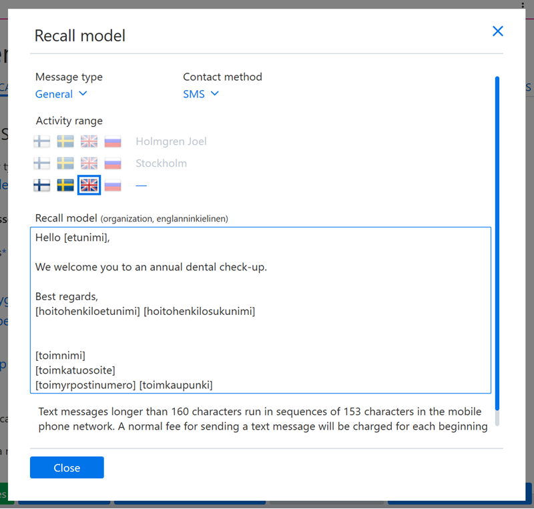This screenshot has width=534, height=509.
Task: Click highlighted UK flag in organization row
Action: (x=89, y=185)
